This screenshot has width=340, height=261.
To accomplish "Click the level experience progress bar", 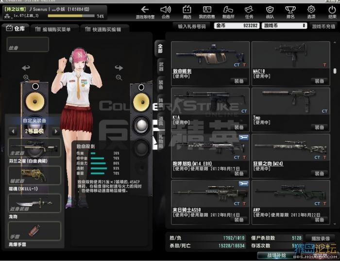I will click(x=71, y=16).
